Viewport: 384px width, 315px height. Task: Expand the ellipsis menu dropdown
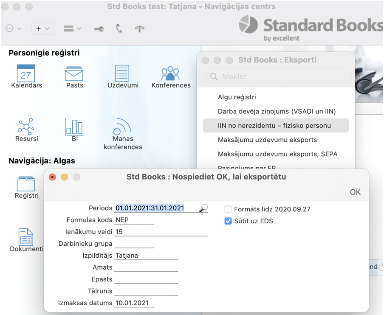tap(14, 28)
